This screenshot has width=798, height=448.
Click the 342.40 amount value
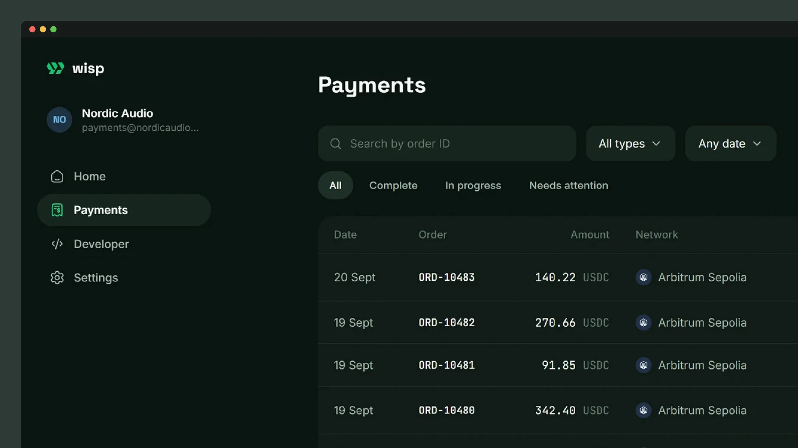(555, 411)
